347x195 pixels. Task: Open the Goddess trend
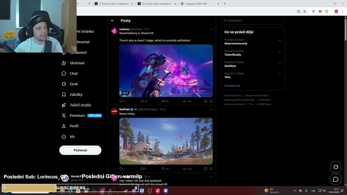230,66
